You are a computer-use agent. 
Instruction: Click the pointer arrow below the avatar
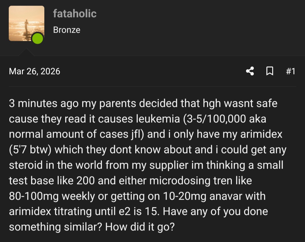[x=26, y=52]
